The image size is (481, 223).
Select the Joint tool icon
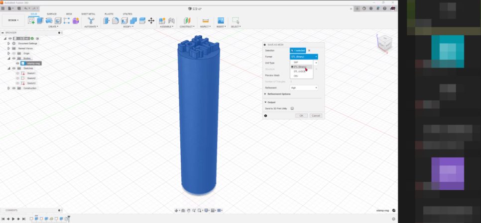pyautogui.click(x=171, y=20)
